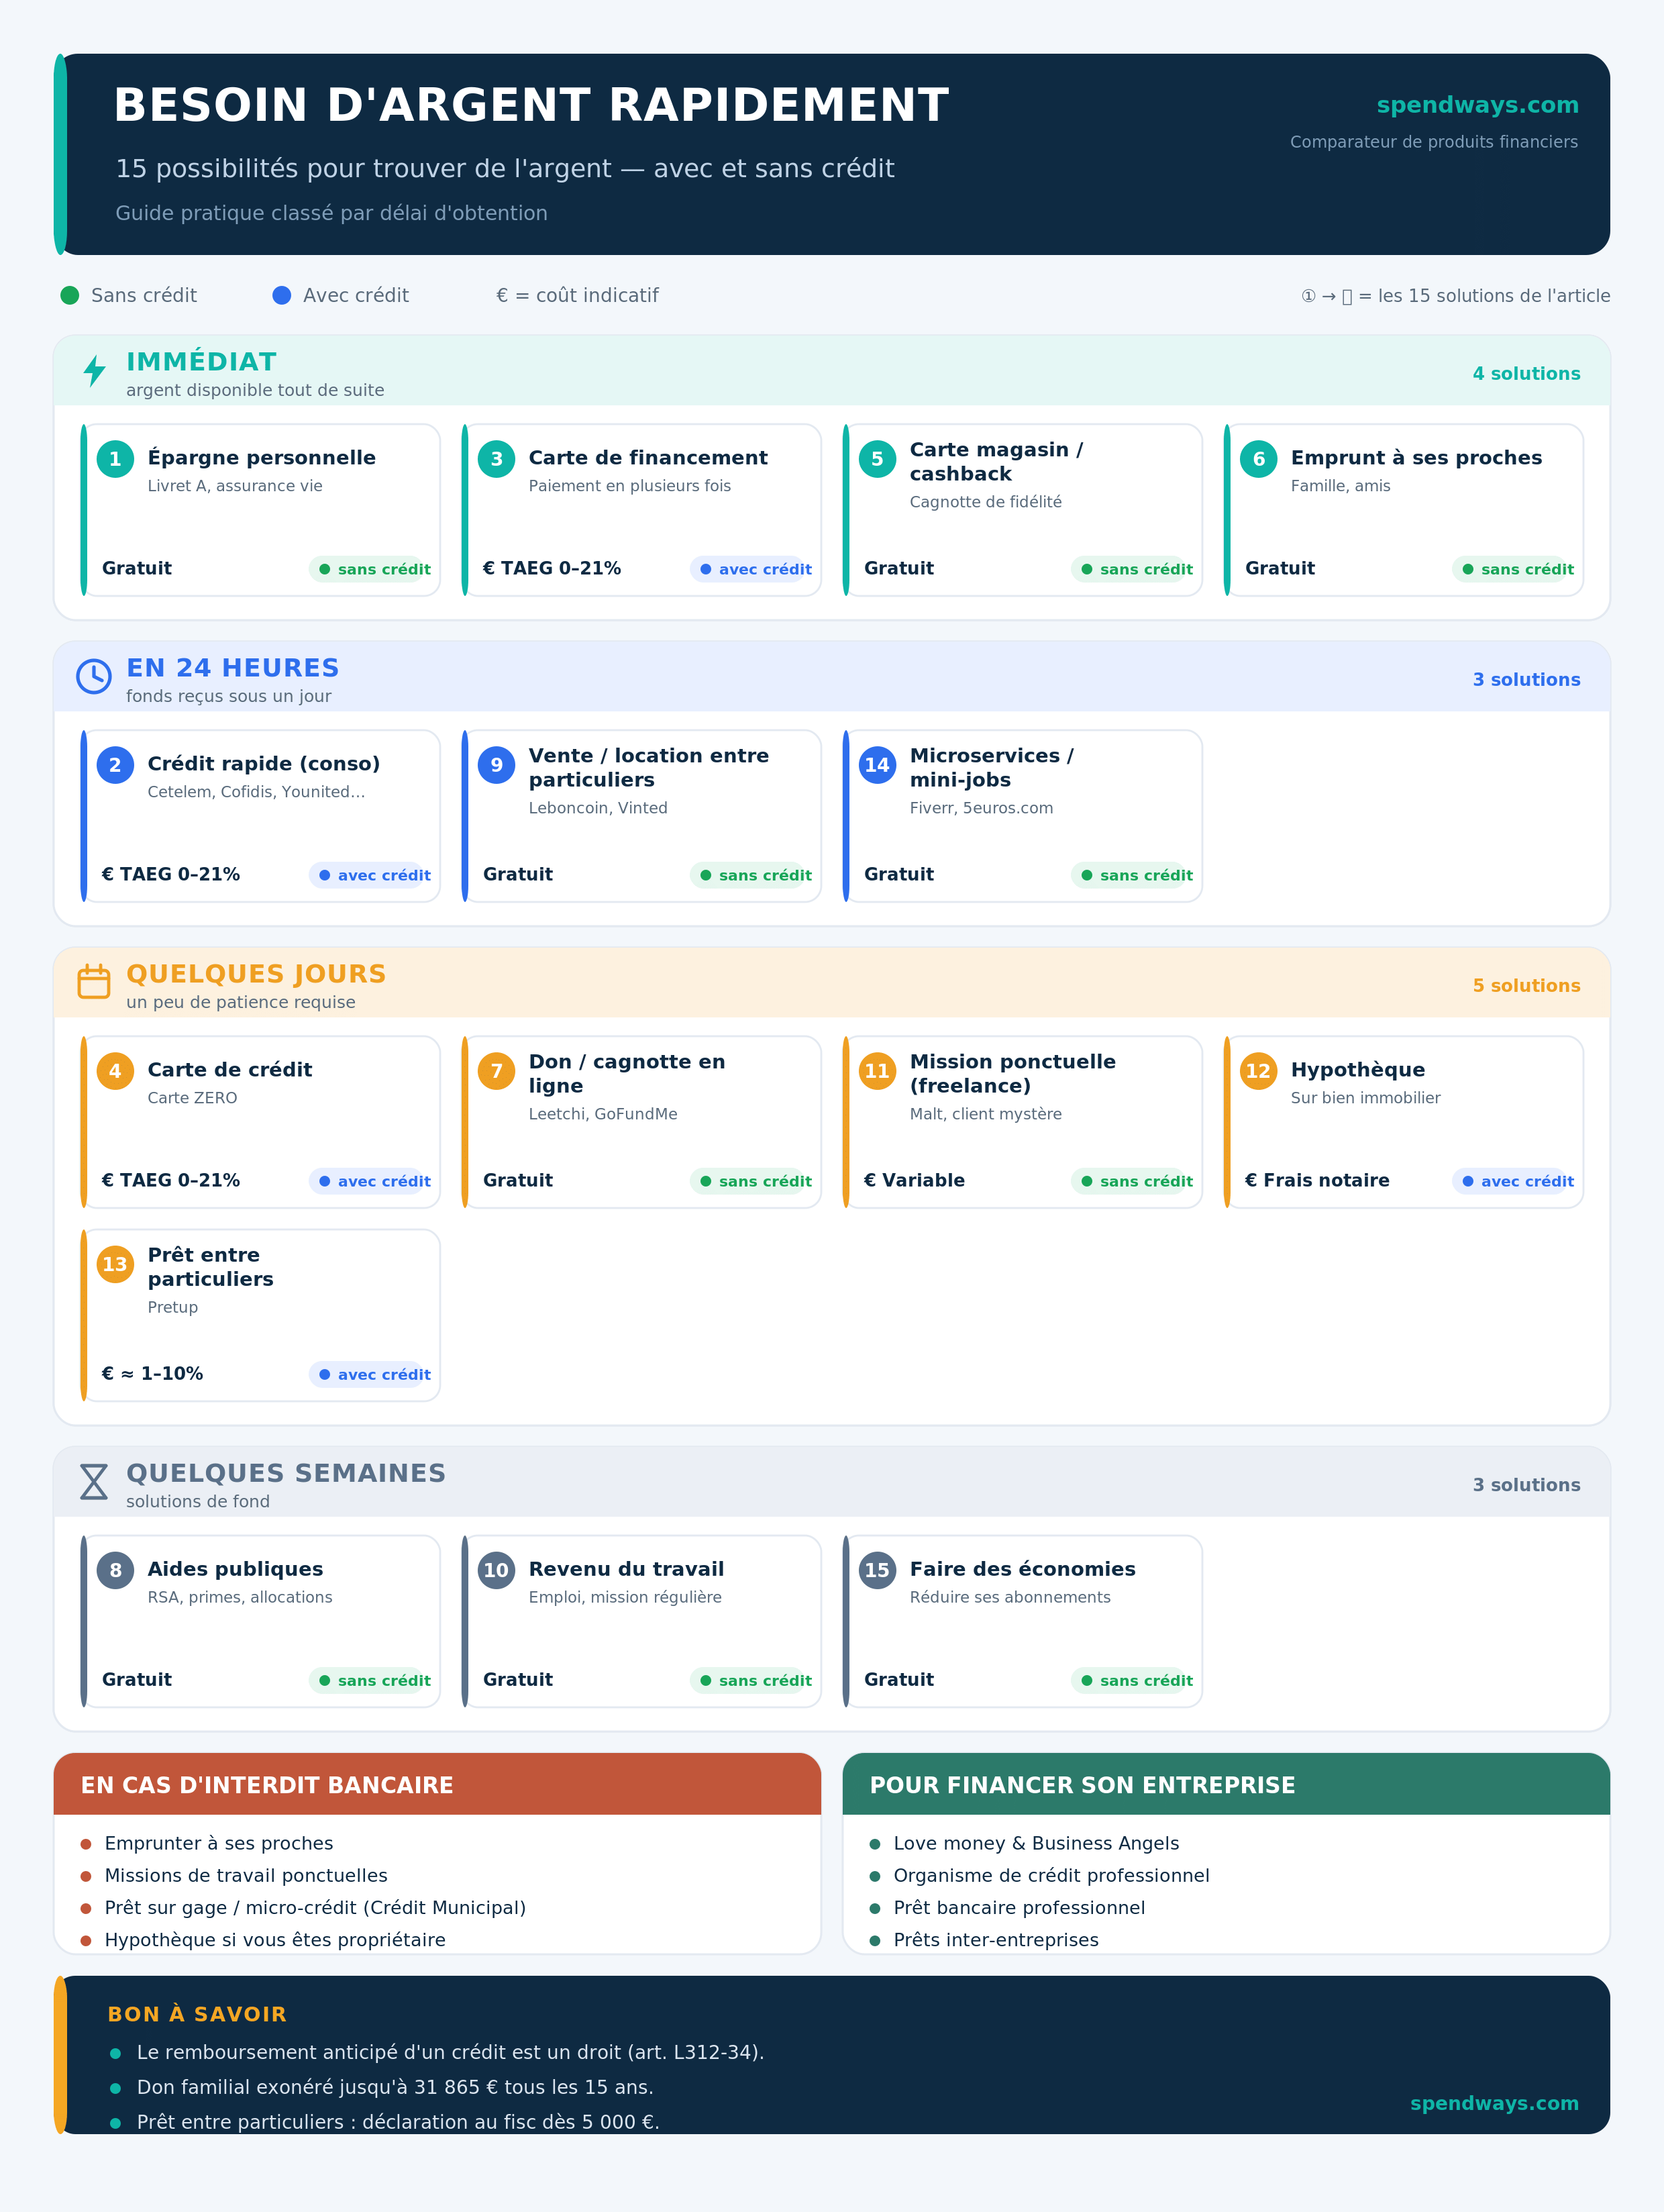The height and width of the screenshot is (2212, 1664).
Task: Click number badge 14 on Microservices
Action: [x=877, y=765]
